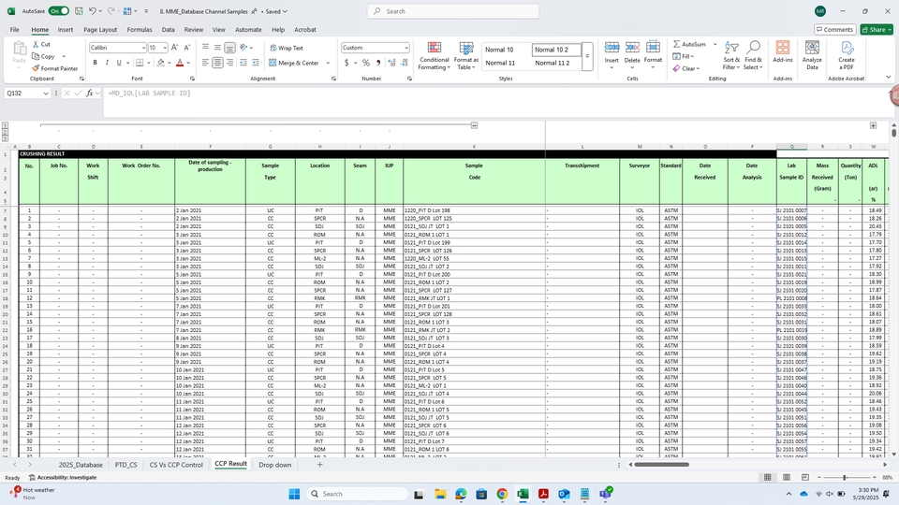The width and height of the screenshot is (899, 505).
Task: Open the Font name Calibri dropdown
Action: coord(143,48)
